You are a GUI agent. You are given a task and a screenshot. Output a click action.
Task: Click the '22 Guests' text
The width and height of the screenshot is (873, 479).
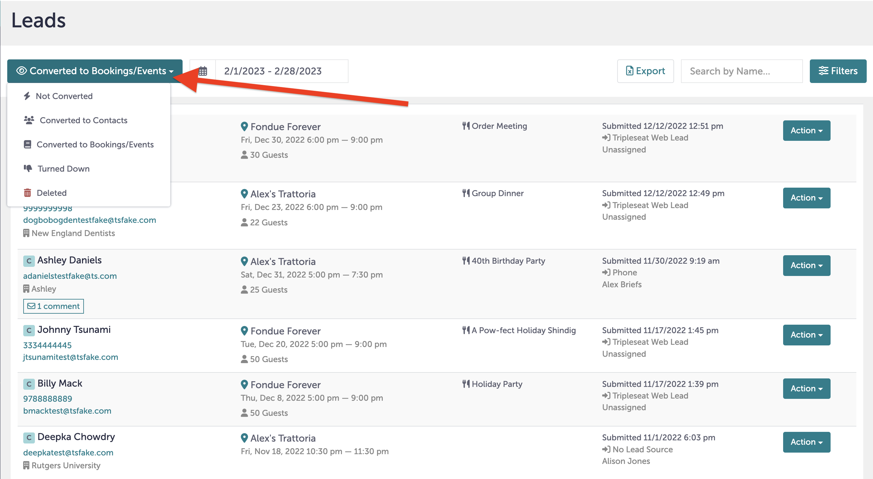(x=268, y=223)
